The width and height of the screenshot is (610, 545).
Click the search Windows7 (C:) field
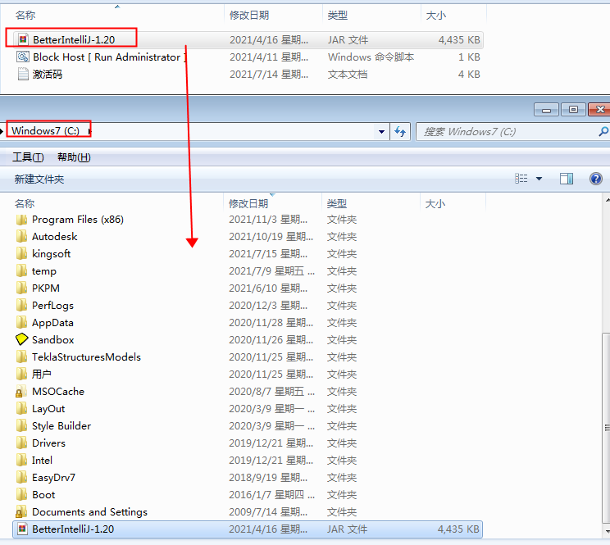(x=508, y=131)
